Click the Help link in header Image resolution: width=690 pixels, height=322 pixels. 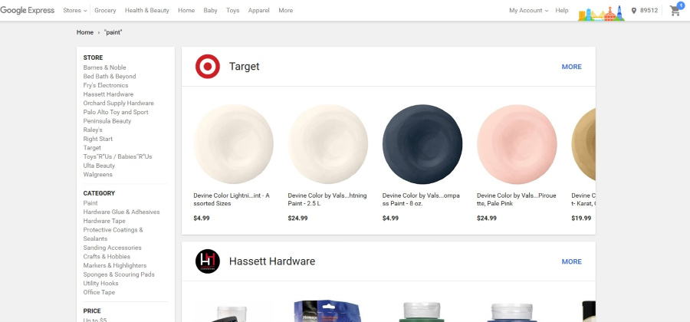[562, 11]
